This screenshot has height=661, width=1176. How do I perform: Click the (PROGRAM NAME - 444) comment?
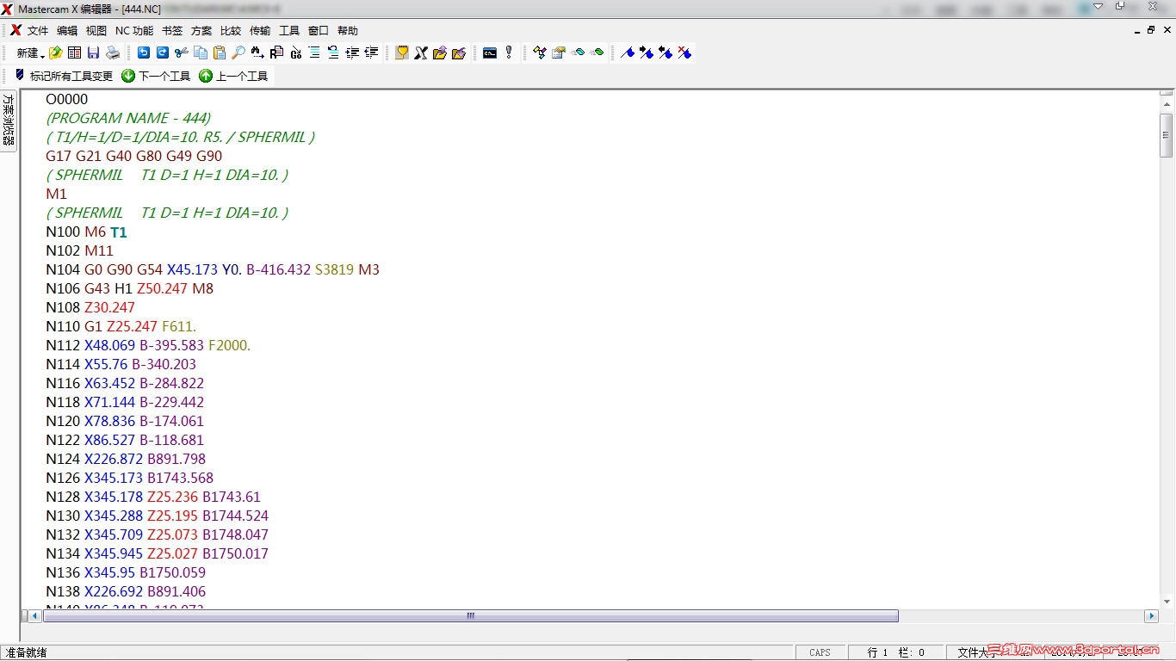point(128,118)
